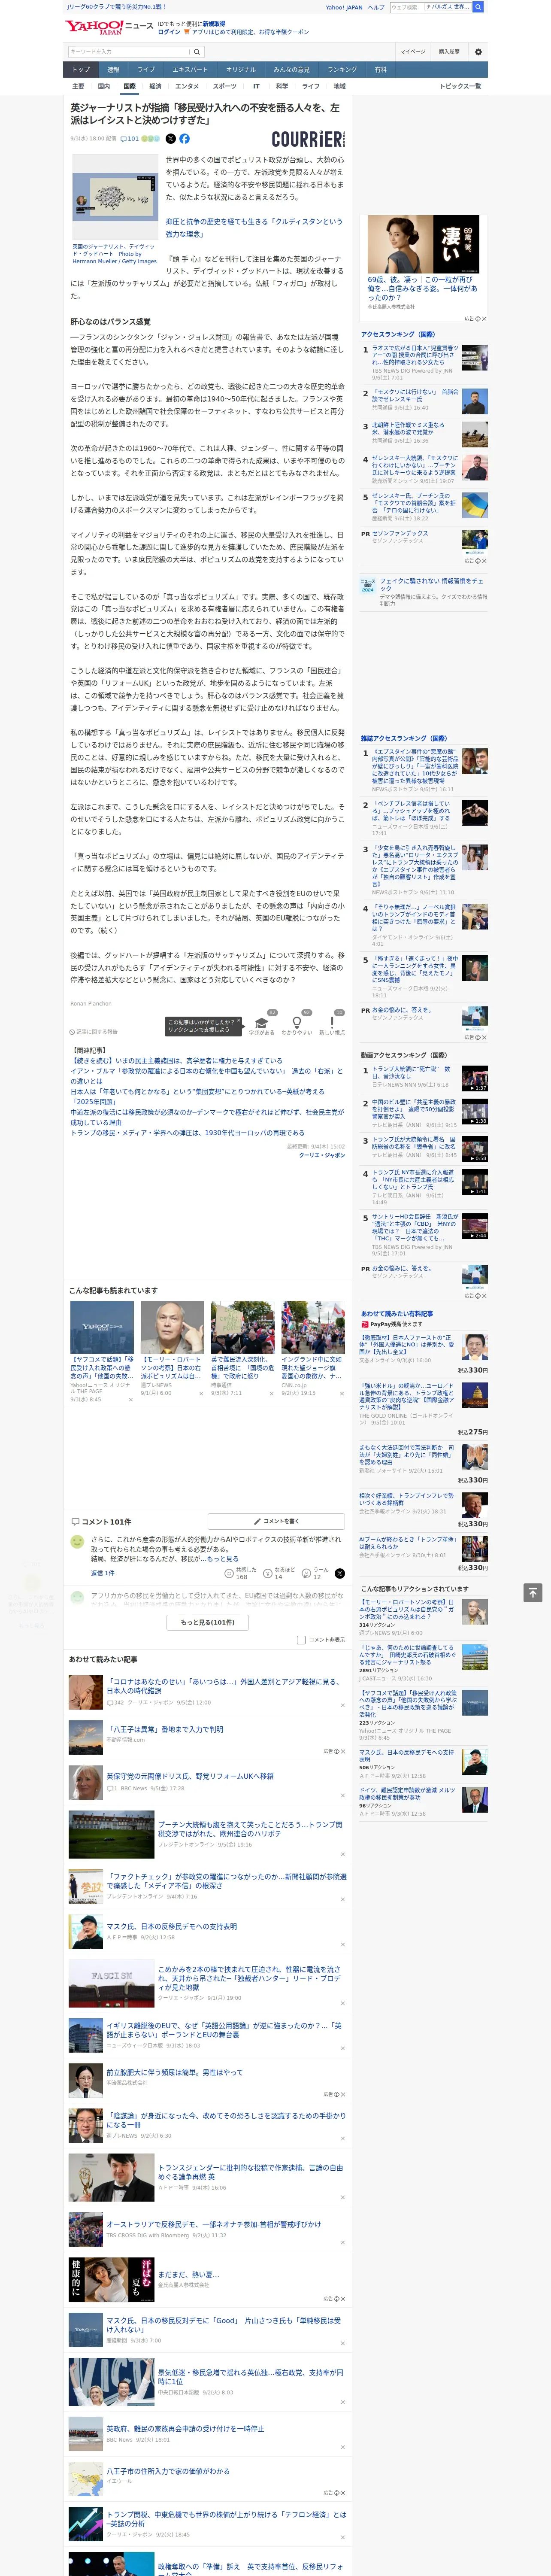This screenshot has width=551, height=2576.
Task: Click the 購入履歴 link
Action: (x=449, y=52)
